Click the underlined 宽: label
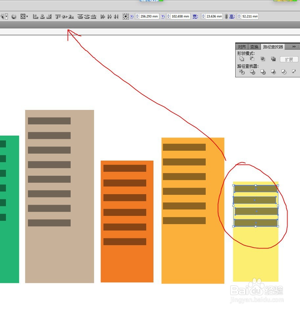This screenshot has height=310, width=300. click(x=195, y=16)
